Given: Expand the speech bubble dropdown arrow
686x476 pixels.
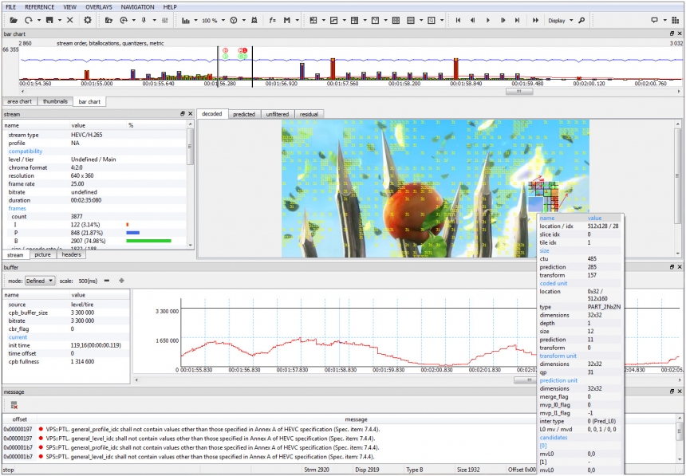Looking at the screenshot, I should tap(664, 20).
